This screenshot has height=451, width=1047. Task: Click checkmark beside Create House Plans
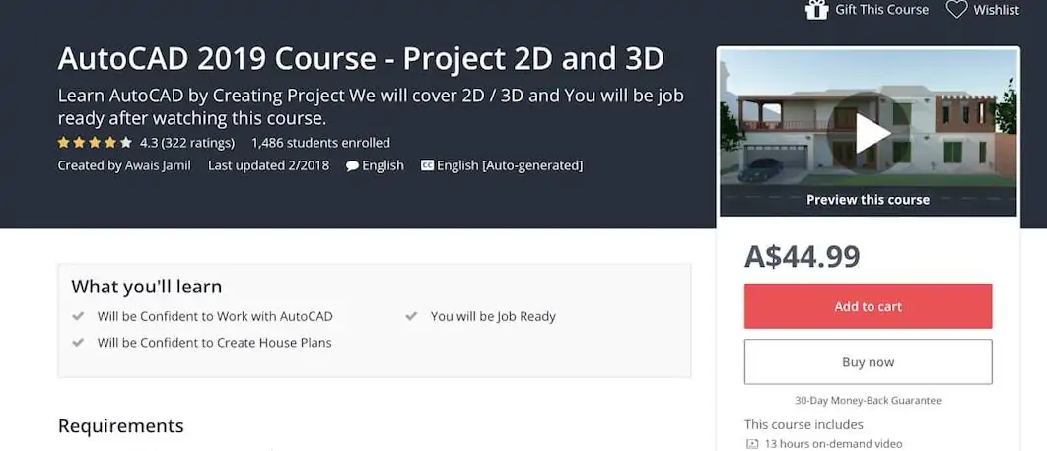coord(78,343)
